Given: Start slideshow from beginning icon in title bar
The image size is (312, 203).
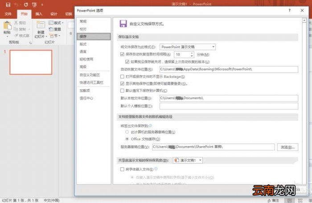Looking at the screenshot, I should 34,4.
